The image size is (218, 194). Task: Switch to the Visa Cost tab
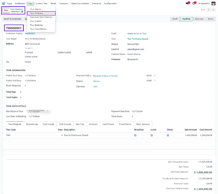93,124
